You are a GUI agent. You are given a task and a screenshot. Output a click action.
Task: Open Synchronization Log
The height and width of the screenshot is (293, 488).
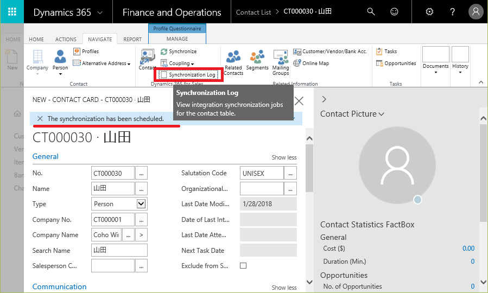(188, 75)
